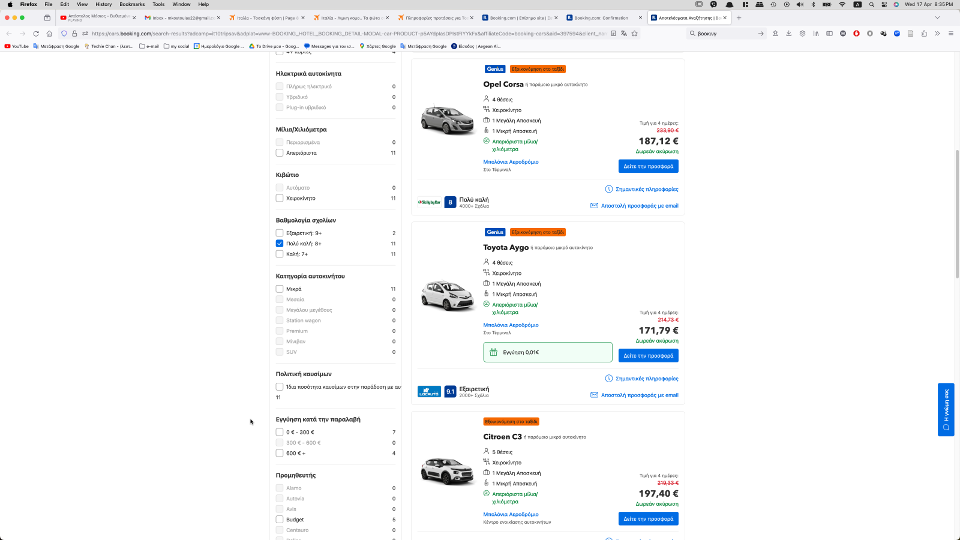The height and width of the screenshot is (540, 960).
Task: Send Opel Corsa offer by email link
Action: [640, 206]
